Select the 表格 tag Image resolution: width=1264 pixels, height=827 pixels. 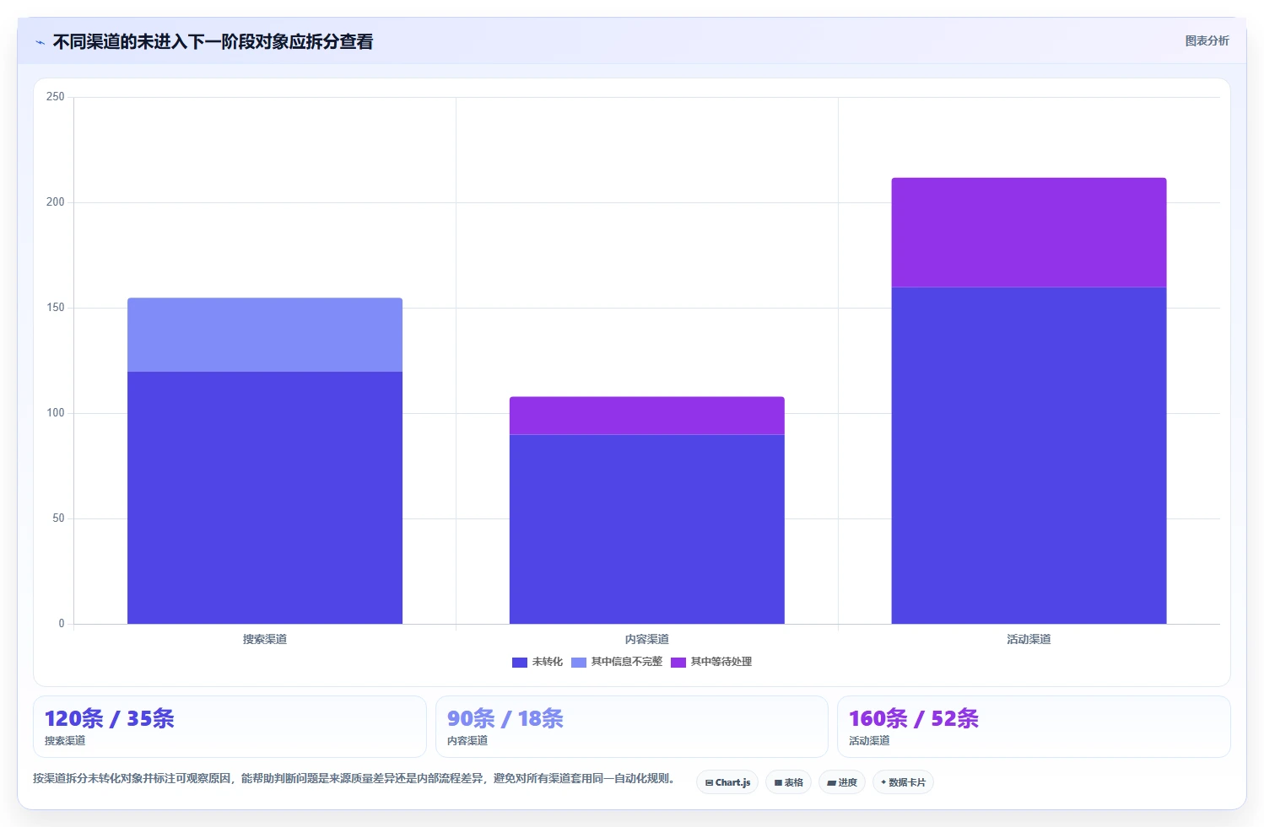click(x=788, y=782)
